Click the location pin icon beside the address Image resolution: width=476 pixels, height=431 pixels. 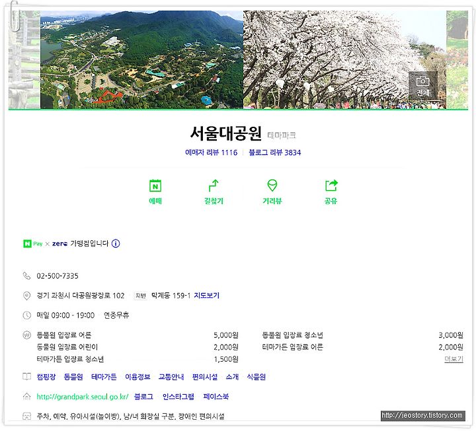tap(26, 296)
